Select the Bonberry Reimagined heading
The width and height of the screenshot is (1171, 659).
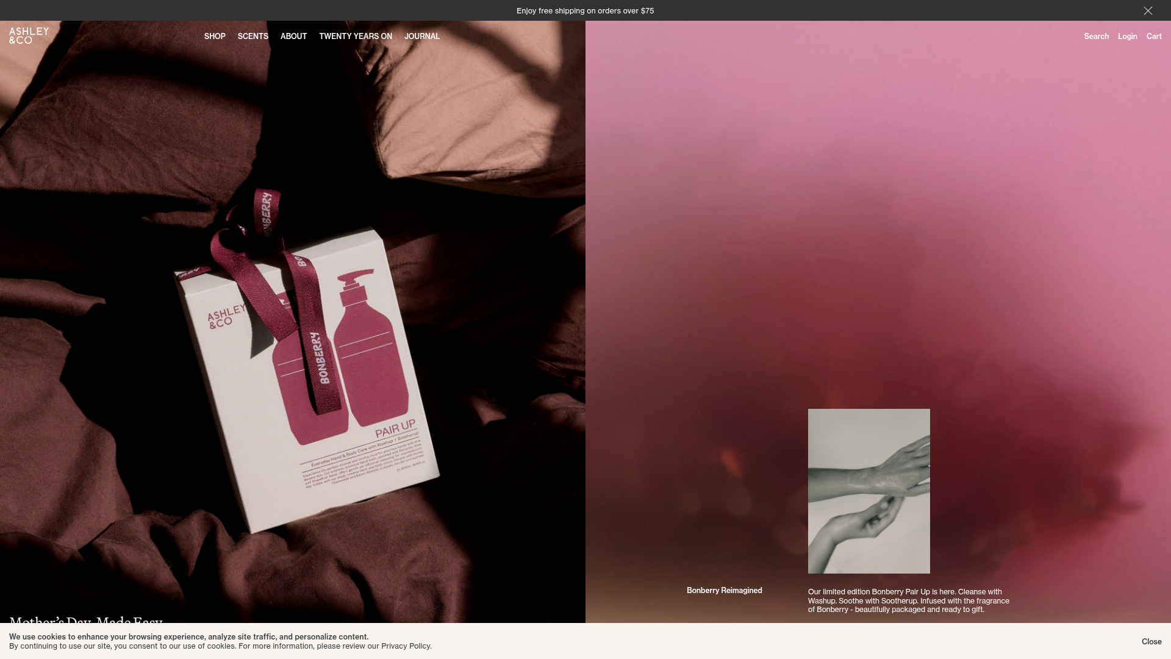pos(724,591)
